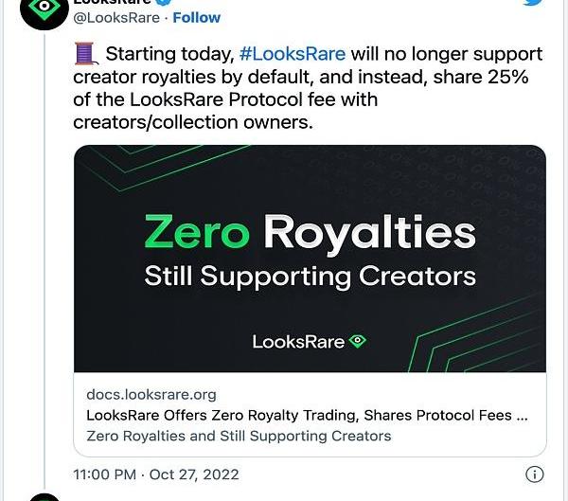This screenshot has width=568, height=501.
Task: Click the green eye logo in card image
Action: 358,341
